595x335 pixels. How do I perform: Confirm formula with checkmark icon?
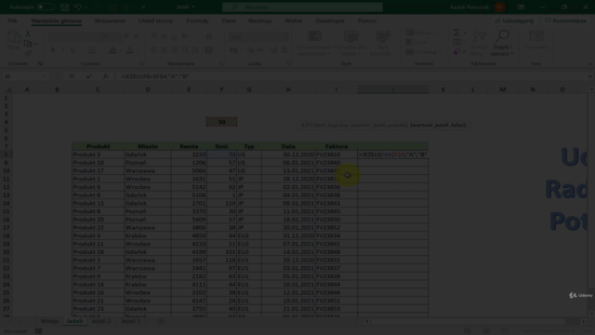point(88,76)
